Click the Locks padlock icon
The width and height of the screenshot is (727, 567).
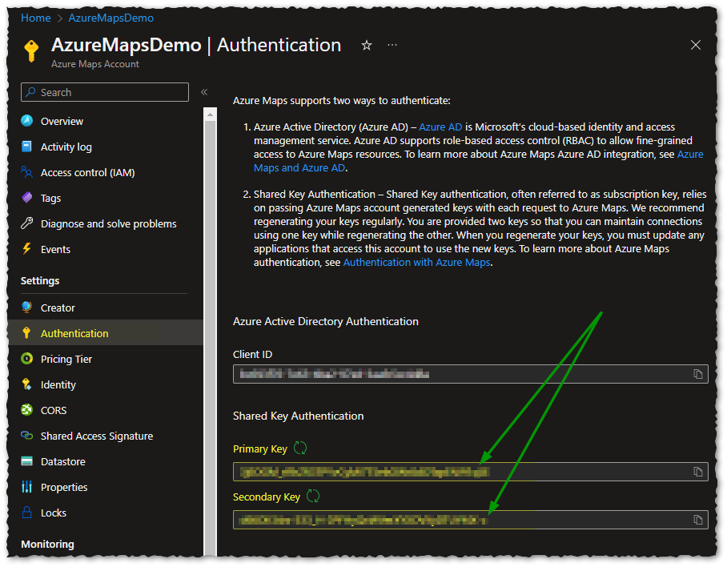coord(27,513)
